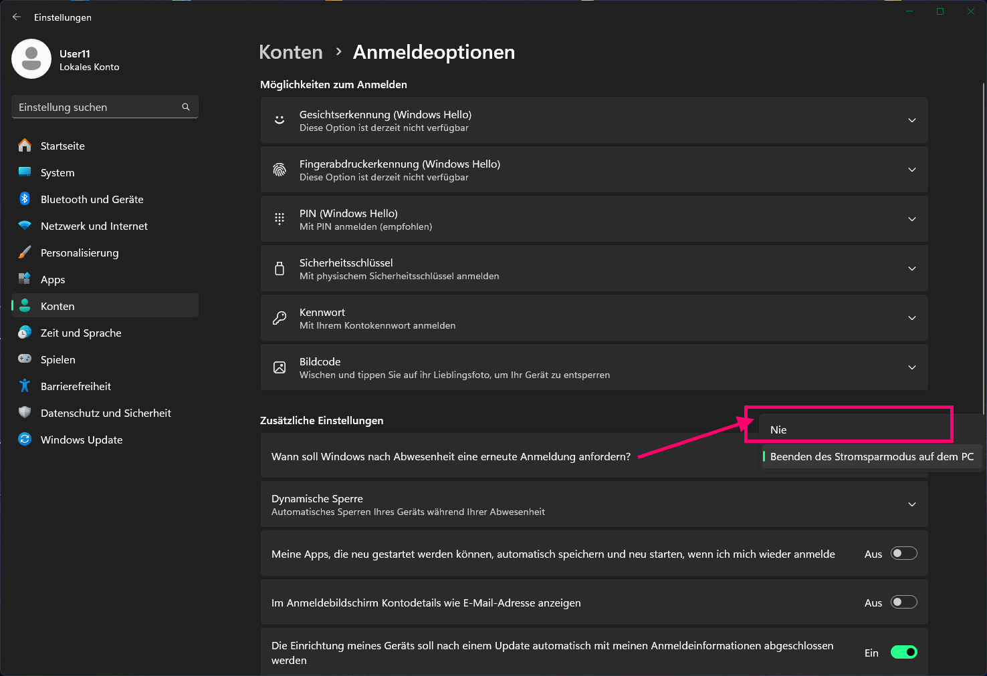Open Zeit und Sprache settings
The image size is (987, 676).
coord(105,333)
